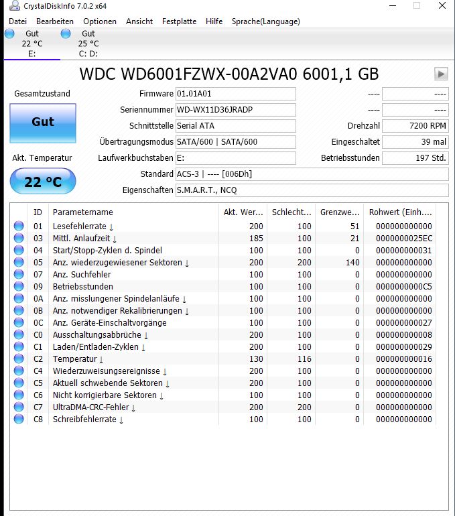Click status orb for misslungener Spindelanläufe row
The image size is (455, 516).
19,298
